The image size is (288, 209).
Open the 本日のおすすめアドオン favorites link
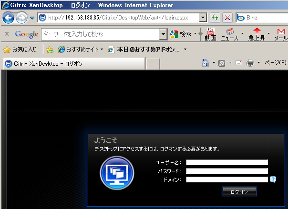(x=144, y=50)
